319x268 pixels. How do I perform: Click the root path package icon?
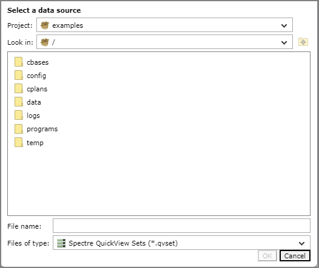point(45,42)
